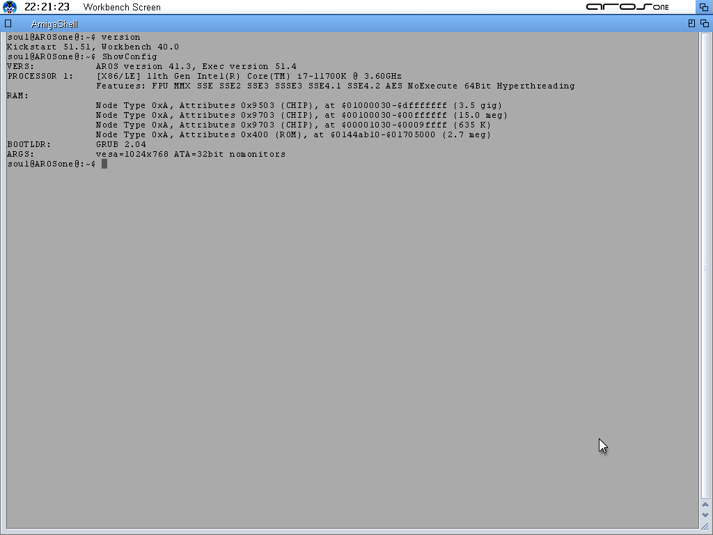Click the AmigaShell window title
713x535 pixels.
pos(54,24)
